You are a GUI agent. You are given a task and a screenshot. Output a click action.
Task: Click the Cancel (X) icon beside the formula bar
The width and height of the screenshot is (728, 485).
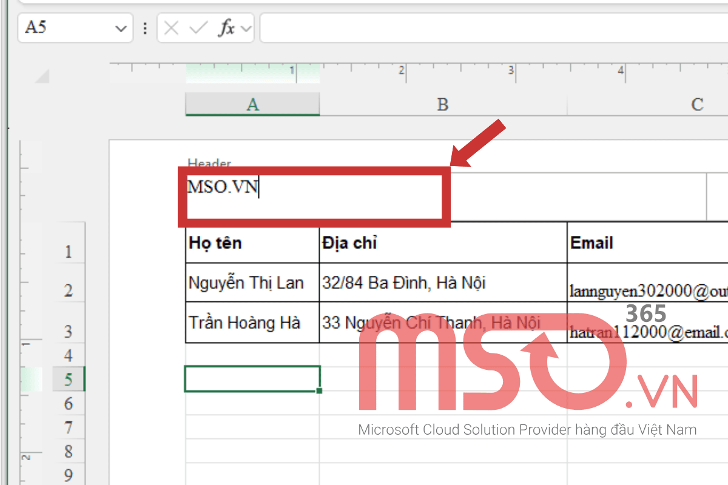click(170, 28)
